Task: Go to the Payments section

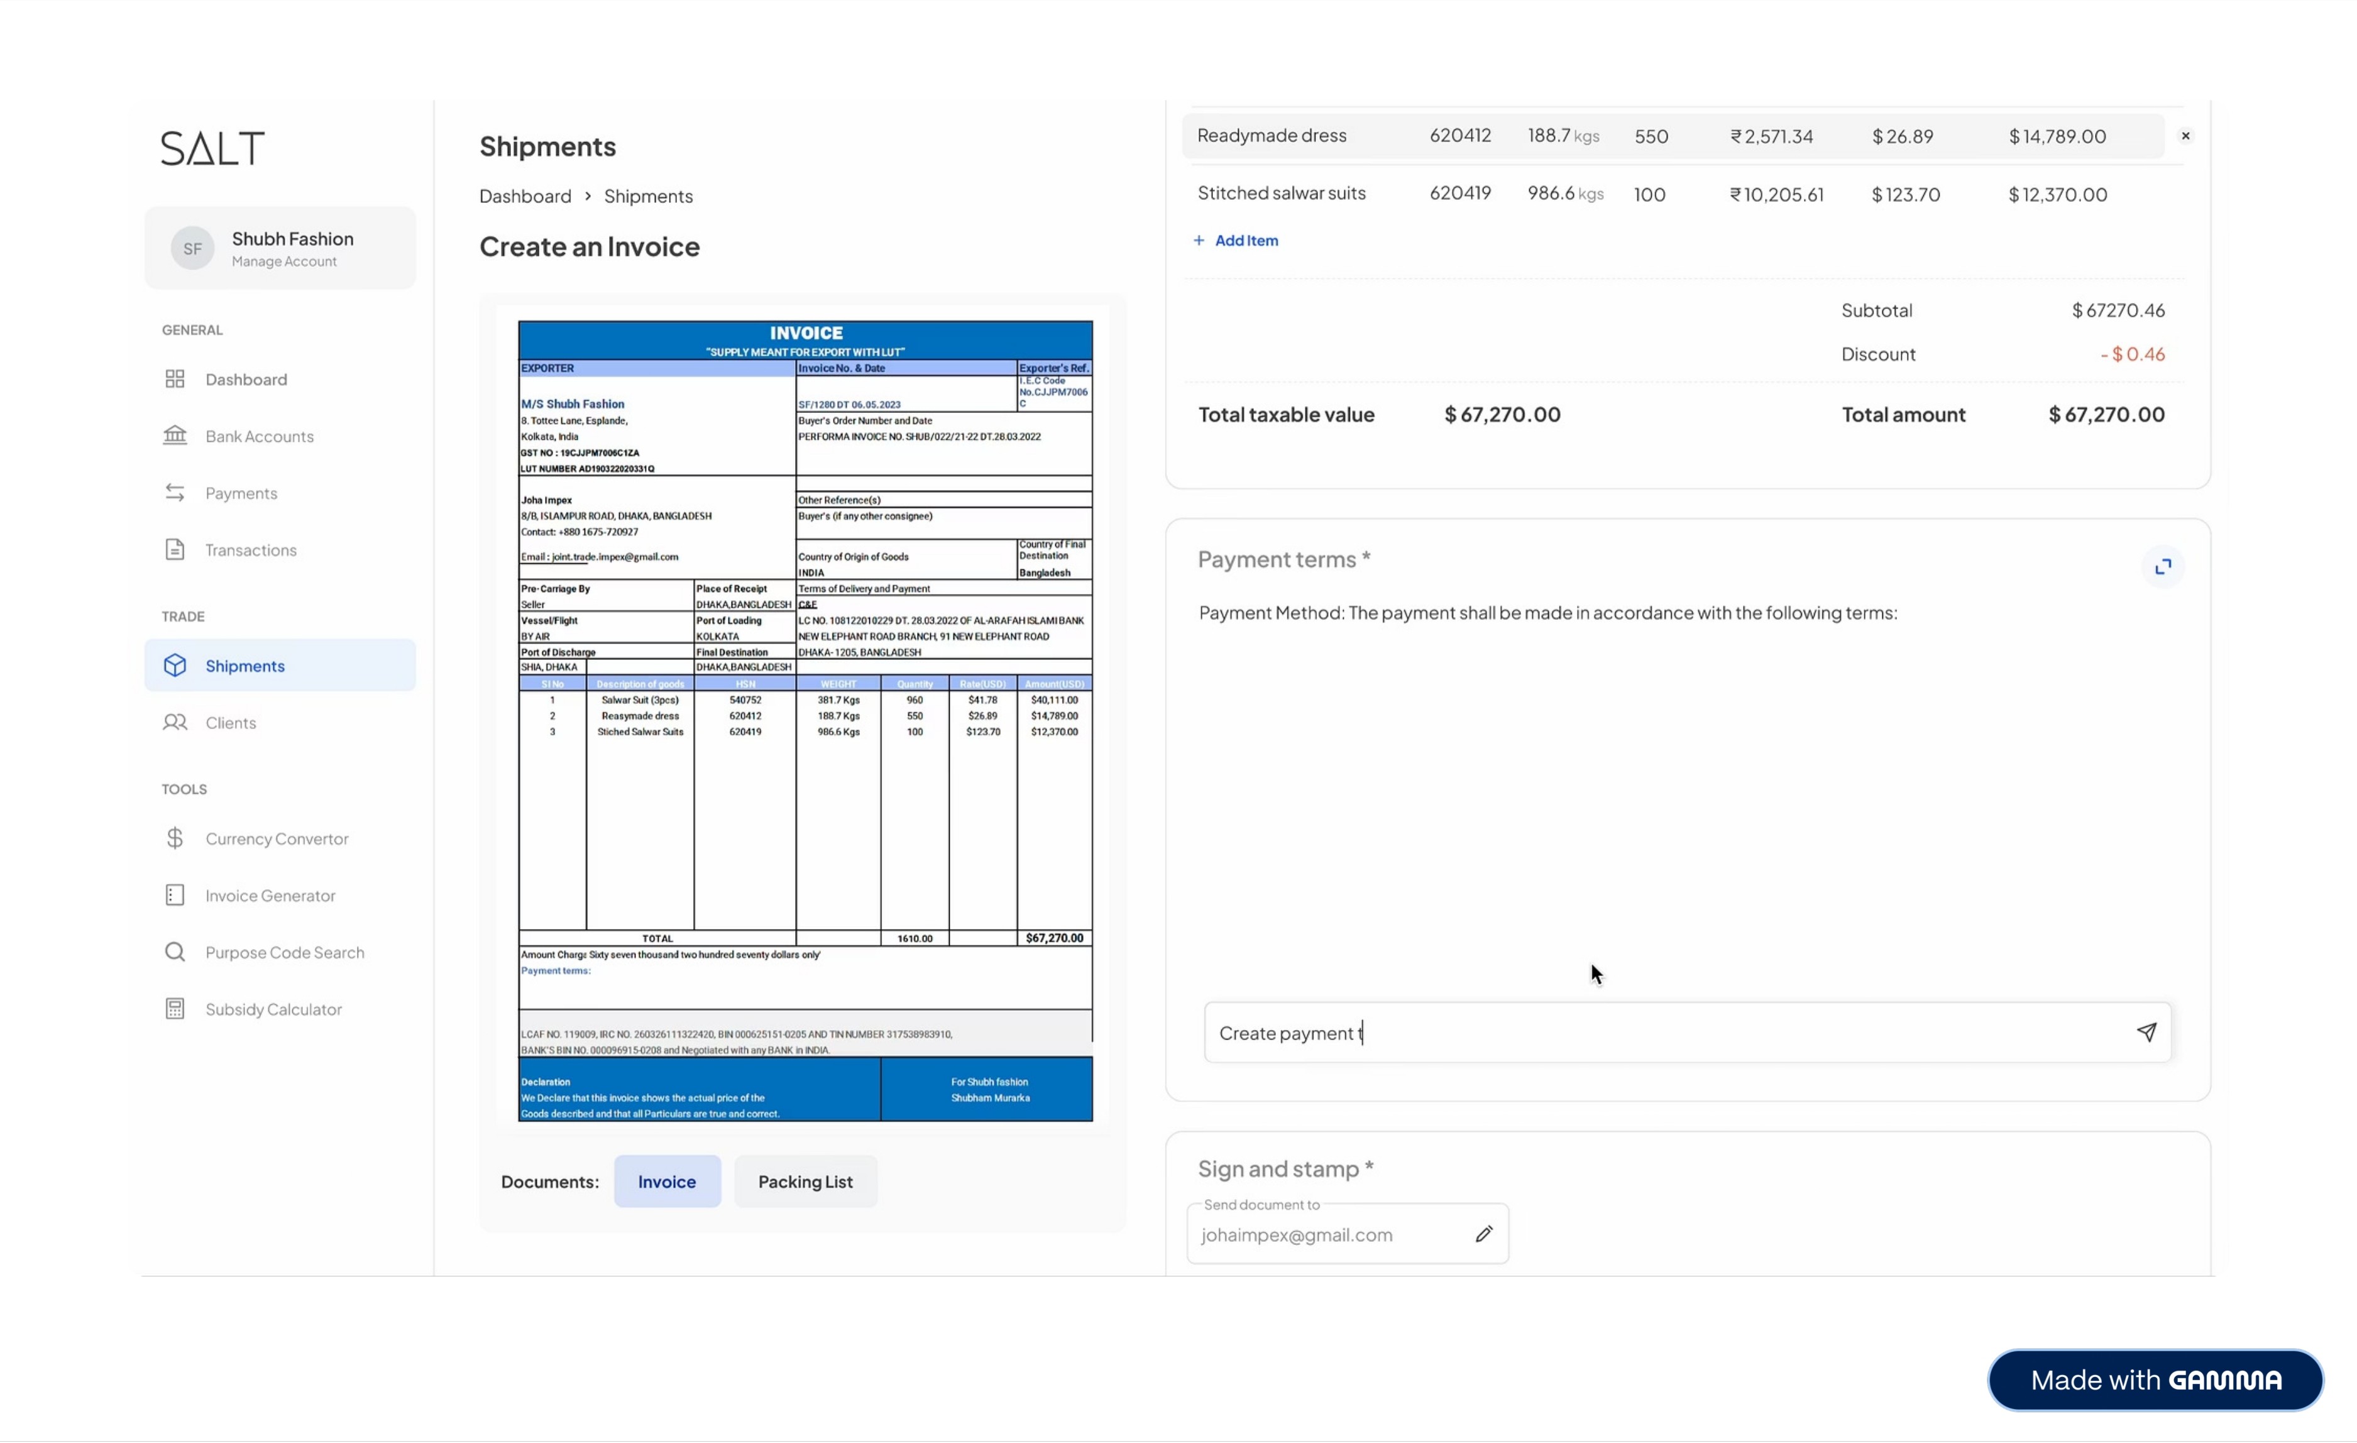Action: 240,493
